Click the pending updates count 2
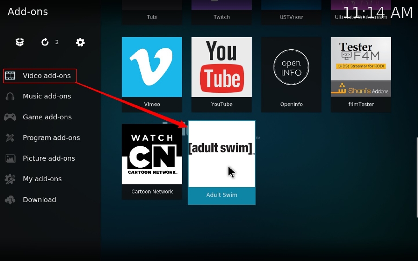Image resolution: width=418 pixels, height=261 pixels. [57, 42]
